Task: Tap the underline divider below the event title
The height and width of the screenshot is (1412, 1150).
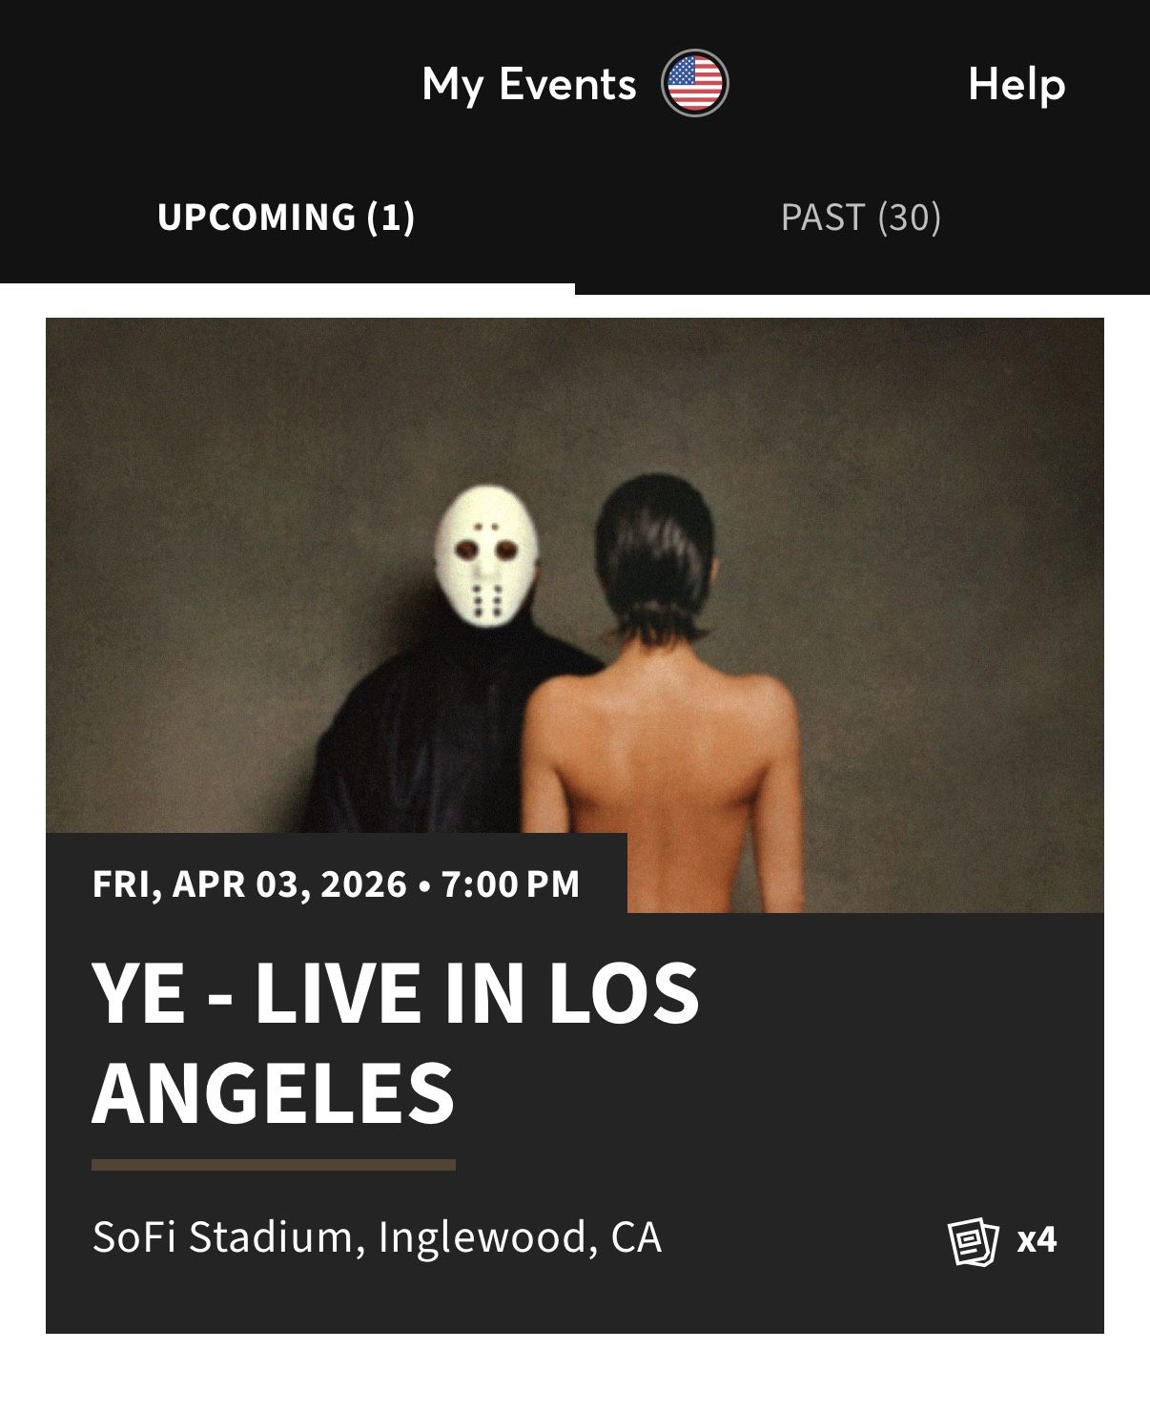Action: (272, 1164)
